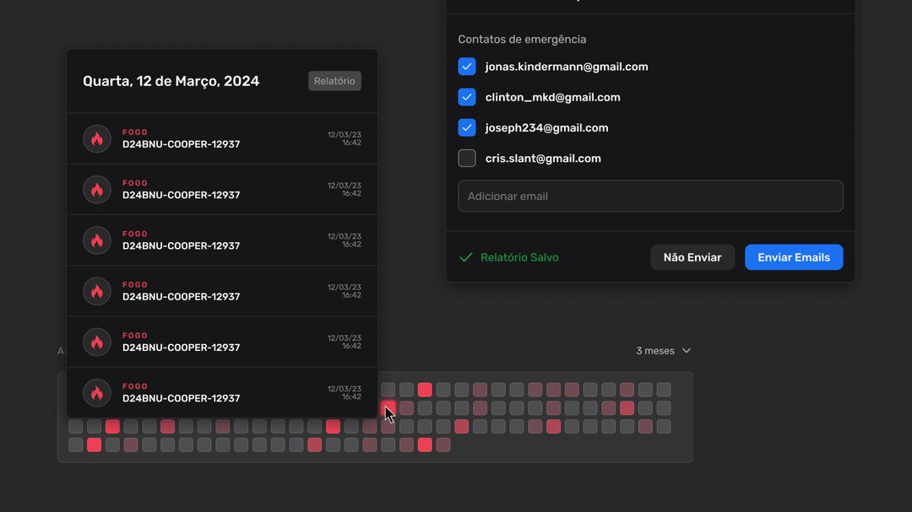The image size is (912, 512).
Task: Click the fire icon in the last alert row
Action: coord(97,393)
